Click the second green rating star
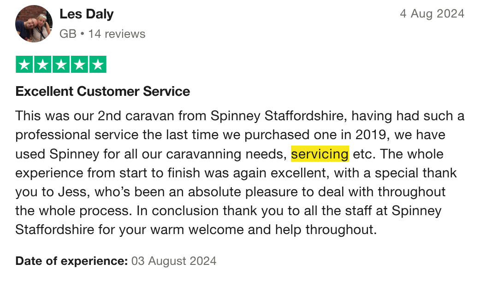The height and width of the screenshot is (293, 492). pyautogui.click(x=42, y=64)
